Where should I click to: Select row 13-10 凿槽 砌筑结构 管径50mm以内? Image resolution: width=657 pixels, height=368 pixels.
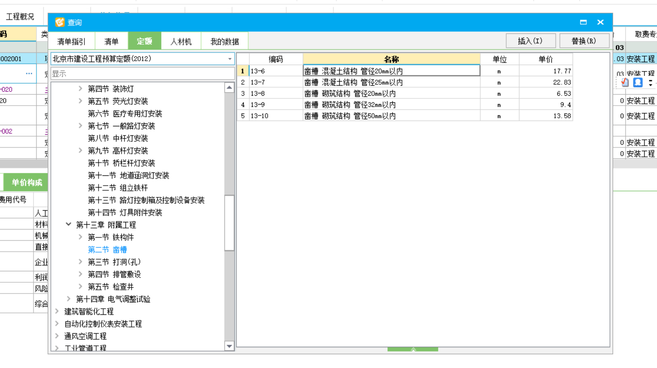[x=405, y=116]
